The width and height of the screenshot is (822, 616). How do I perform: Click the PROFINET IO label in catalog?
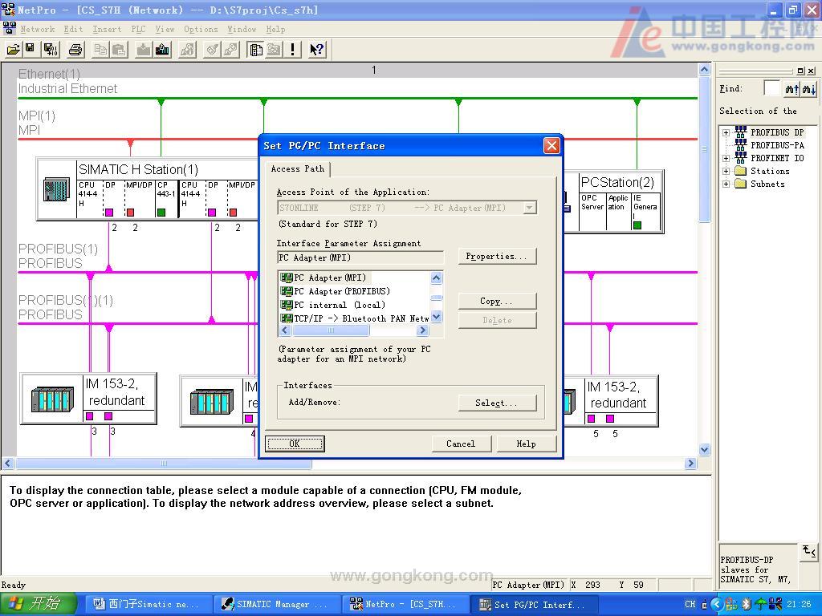(x=777, y=158)
